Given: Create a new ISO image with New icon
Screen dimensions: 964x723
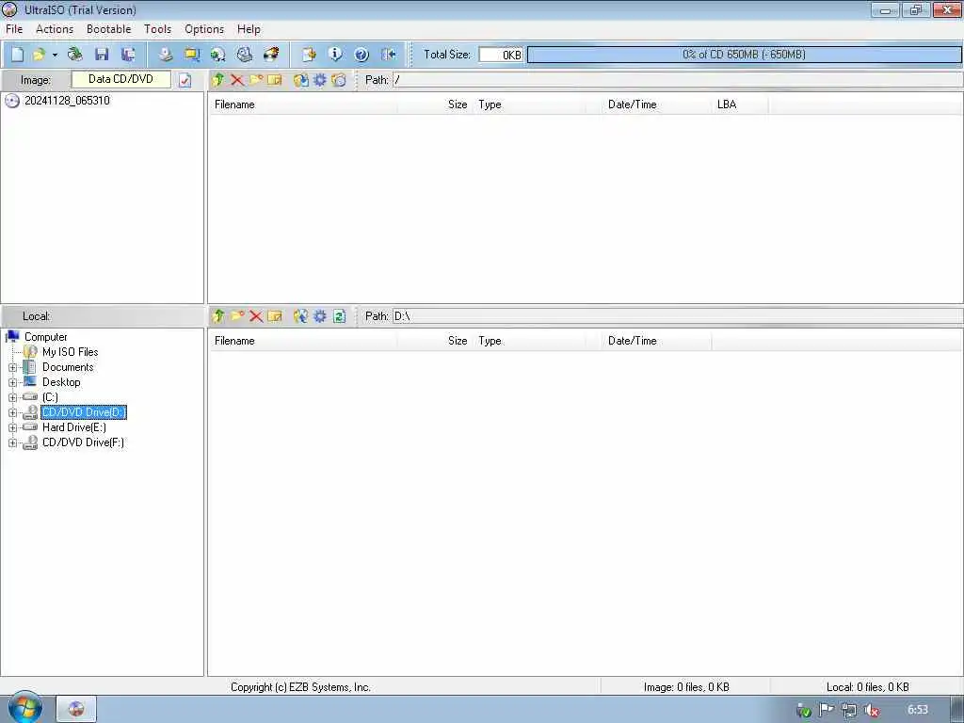Looking at the screenshot, I should click(x=17, y=55).
